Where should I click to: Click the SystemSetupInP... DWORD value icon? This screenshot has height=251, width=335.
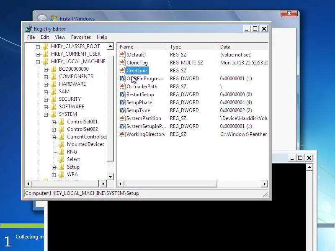122,126
